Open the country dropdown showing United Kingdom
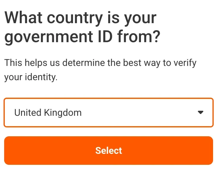 109,113
